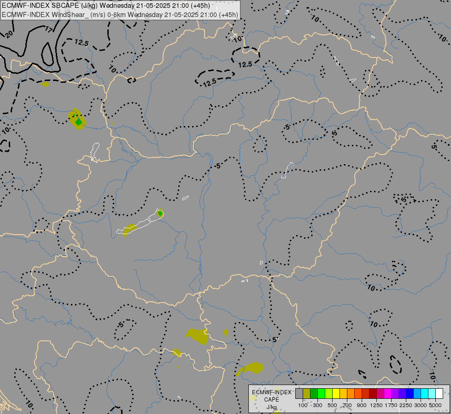
Task: Click the 20 contour label
Action: [x=9, y=34]
